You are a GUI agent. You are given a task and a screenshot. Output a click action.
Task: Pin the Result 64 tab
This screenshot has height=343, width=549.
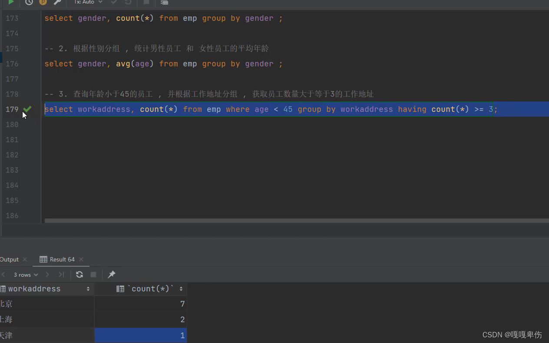111,274
